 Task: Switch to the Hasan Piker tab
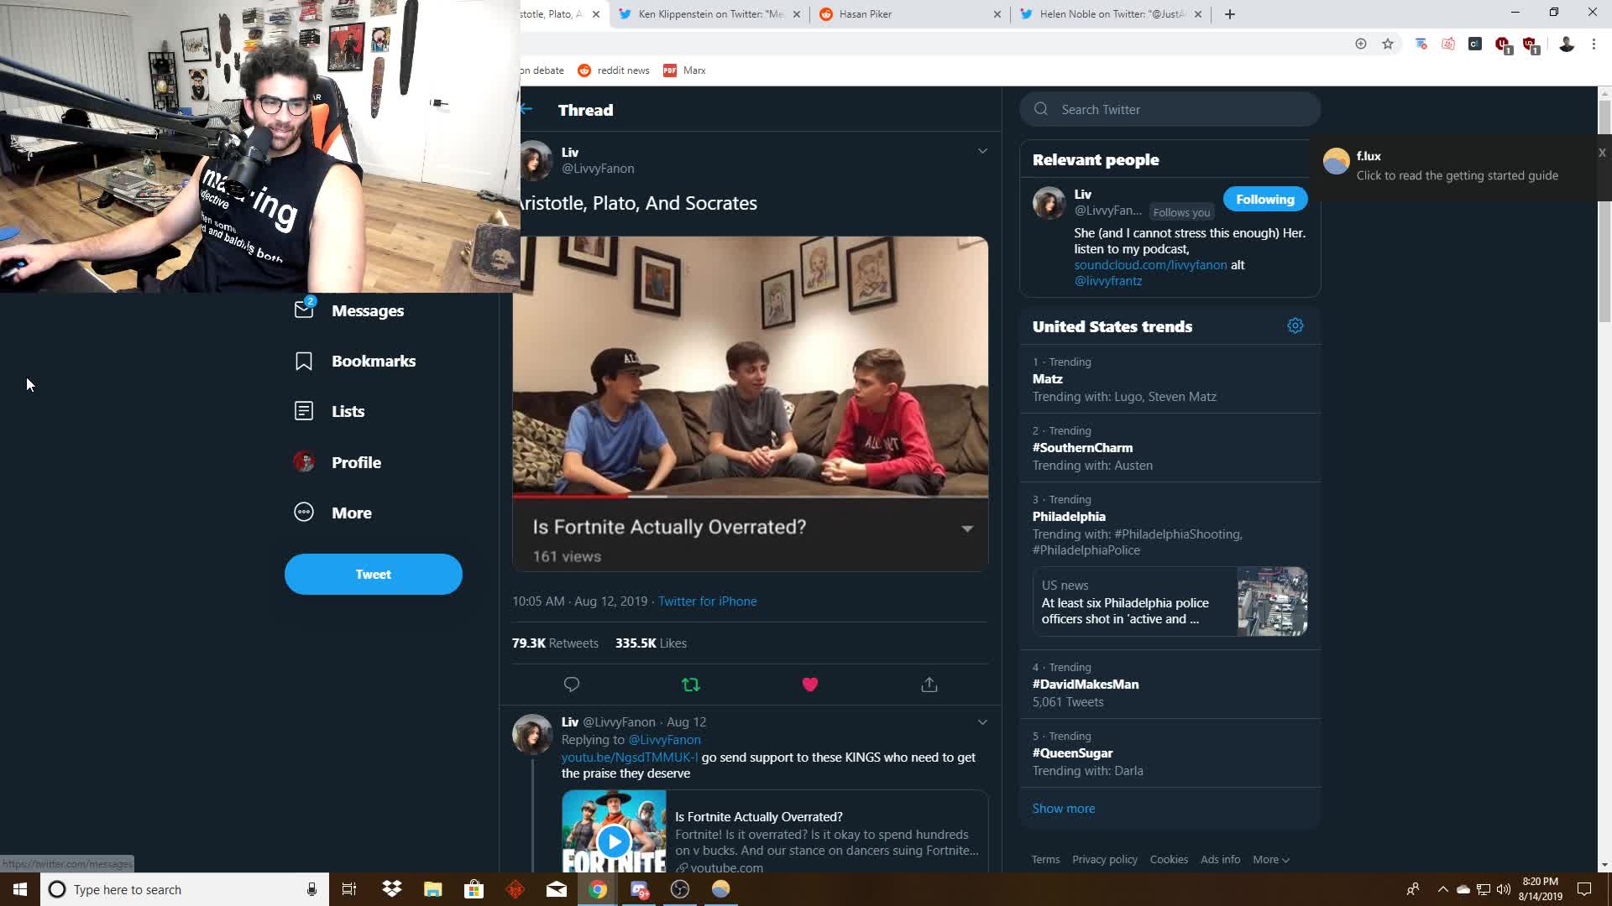[x=907, y=14]
